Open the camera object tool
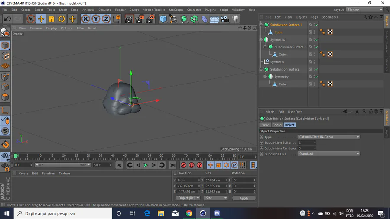 coord(224,19)
